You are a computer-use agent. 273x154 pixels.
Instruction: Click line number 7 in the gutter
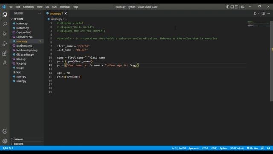click(51, 46)
